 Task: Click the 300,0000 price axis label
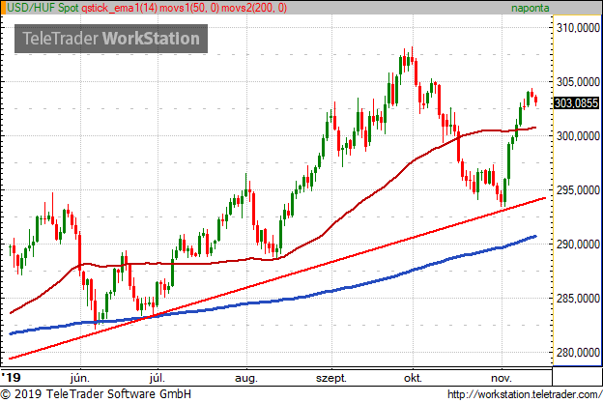[x=578, y=136]
